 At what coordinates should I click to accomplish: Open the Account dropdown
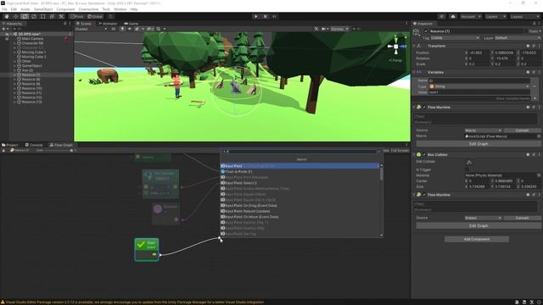[471, 17]
